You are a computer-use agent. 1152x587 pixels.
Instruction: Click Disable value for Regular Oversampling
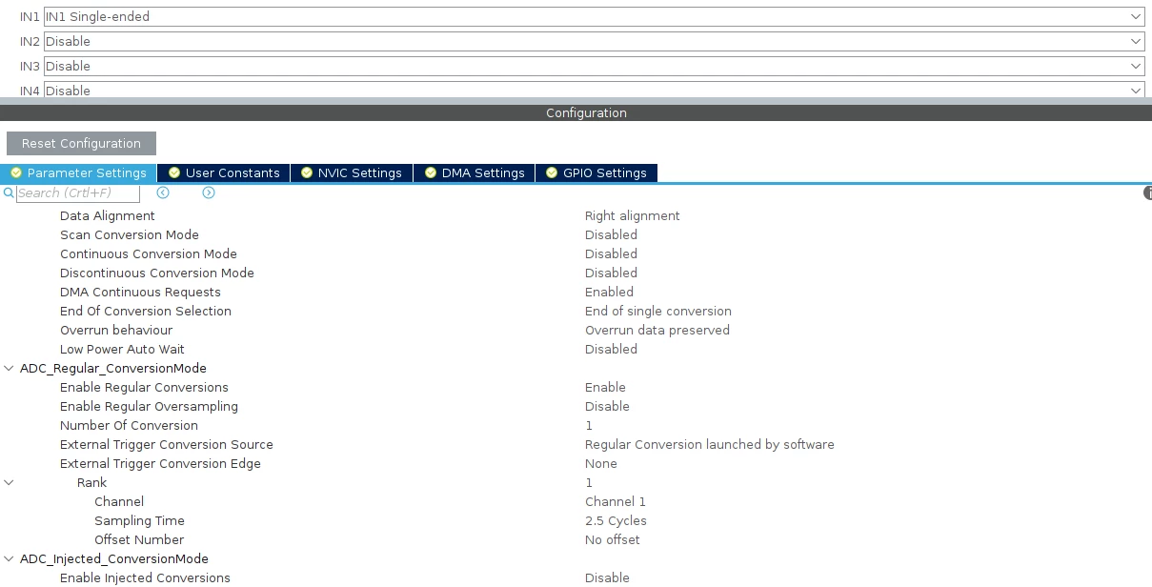coord(607,406)
